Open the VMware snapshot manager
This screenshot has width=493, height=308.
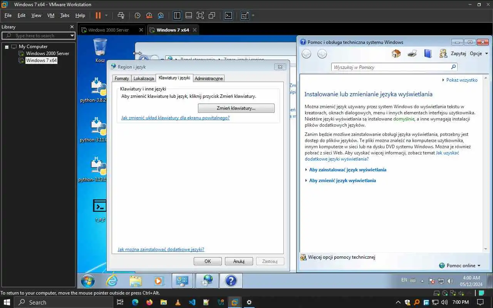point(161,15)
